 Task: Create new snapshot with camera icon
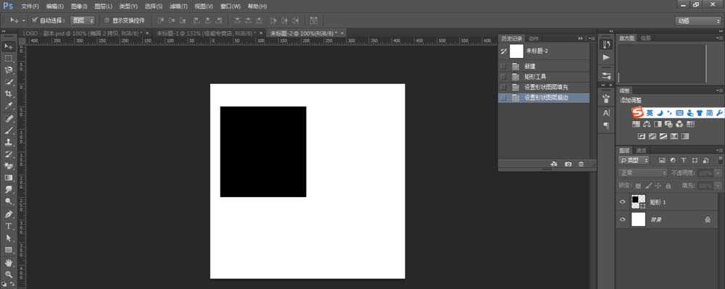click(568, 164)
